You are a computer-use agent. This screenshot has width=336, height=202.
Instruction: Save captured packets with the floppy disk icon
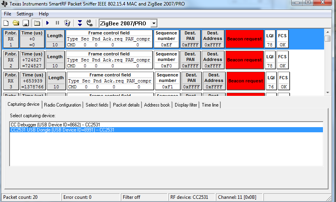pyautogui.click(x=26, y=23)
